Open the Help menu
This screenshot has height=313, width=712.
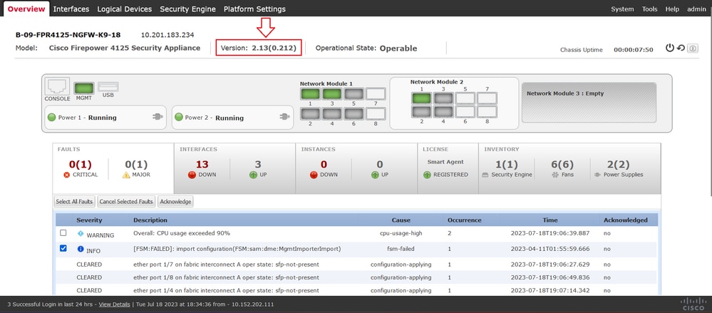click(x=672, y=9)
